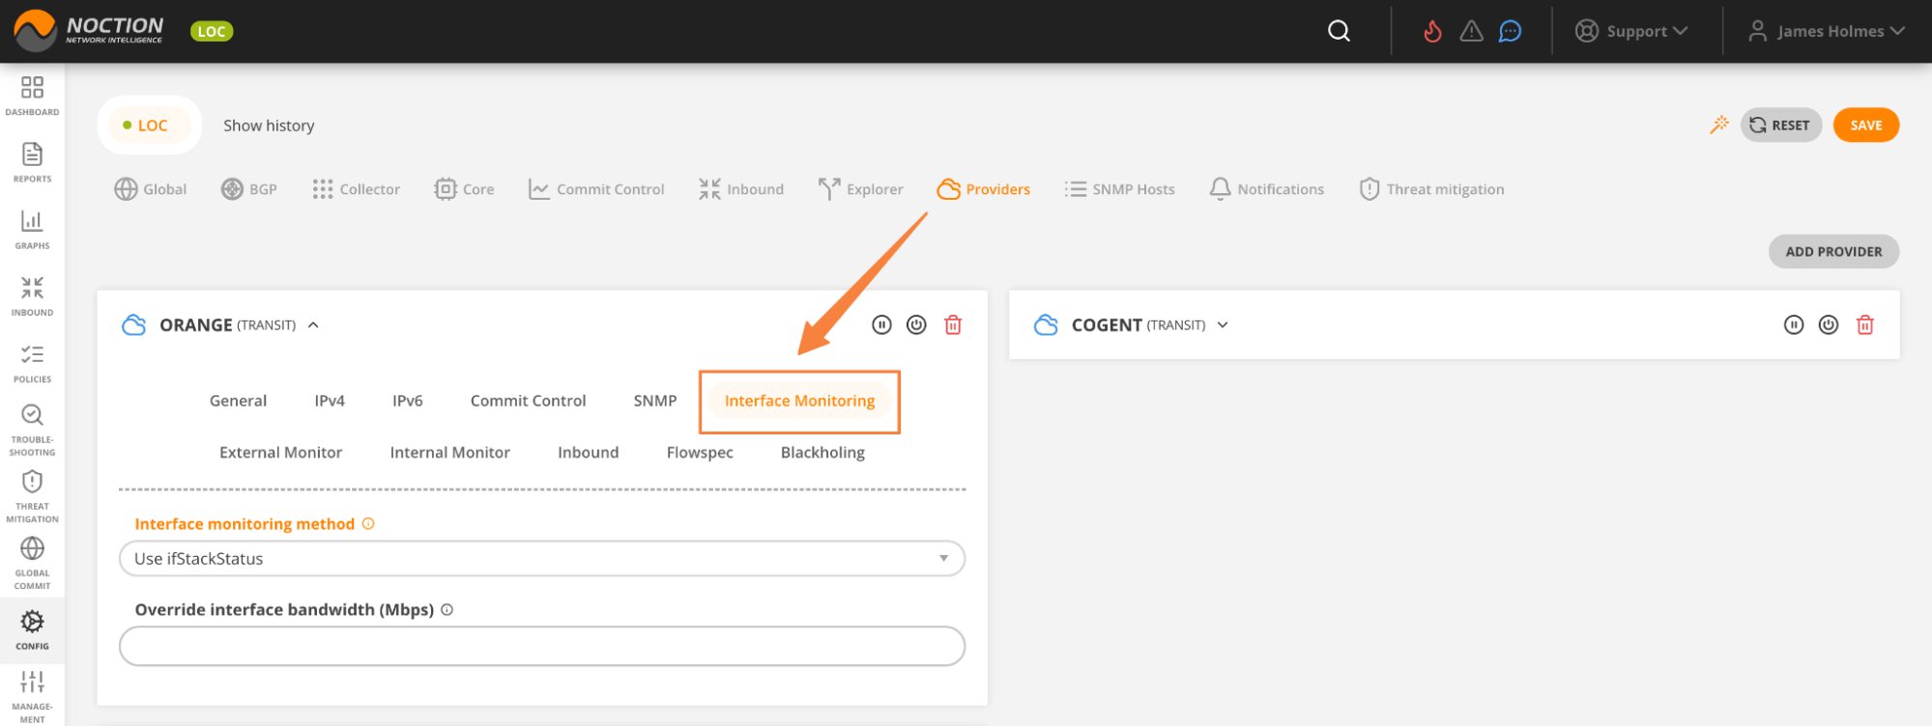
Task: Open the interface monitoring method dropdown
Action: click(541, 558)
